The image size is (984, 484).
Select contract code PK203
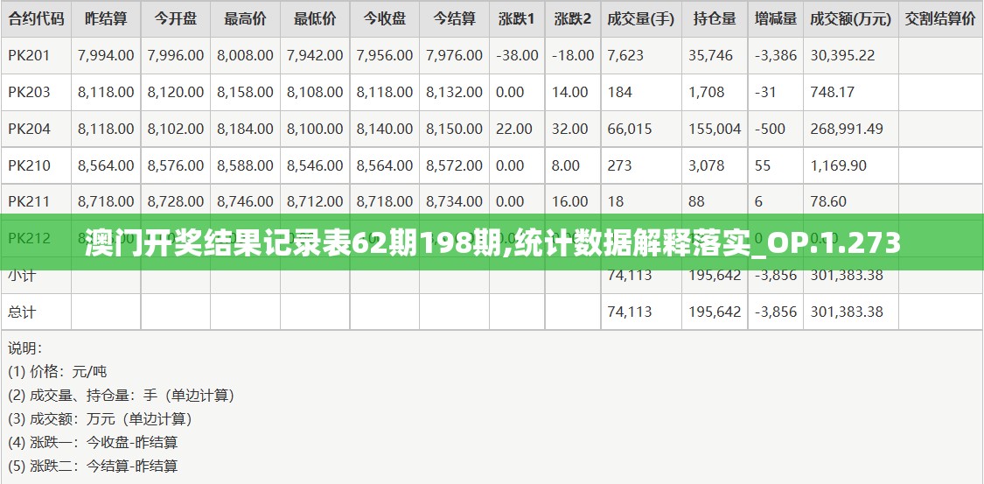29,92
